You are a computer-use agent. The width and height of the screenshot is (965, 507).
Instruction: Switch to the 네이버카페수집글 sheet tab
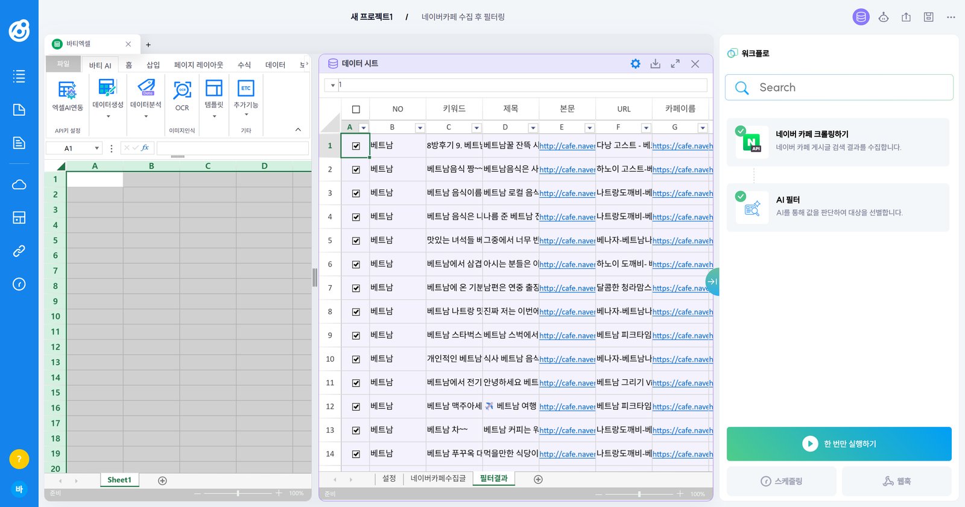click(x=438, y=479)
